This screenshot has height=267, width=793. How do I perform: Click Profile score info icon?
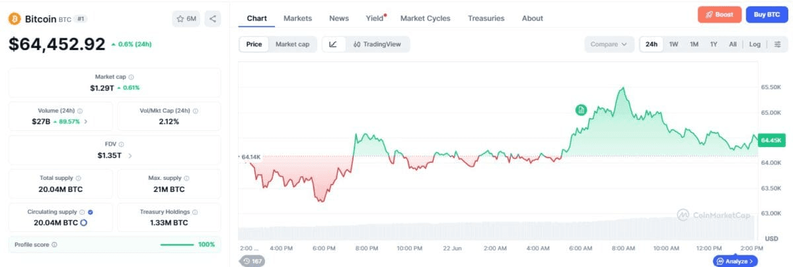(54, 245)
